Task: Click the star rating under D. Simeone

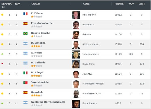Action: [x=36, y=46]
